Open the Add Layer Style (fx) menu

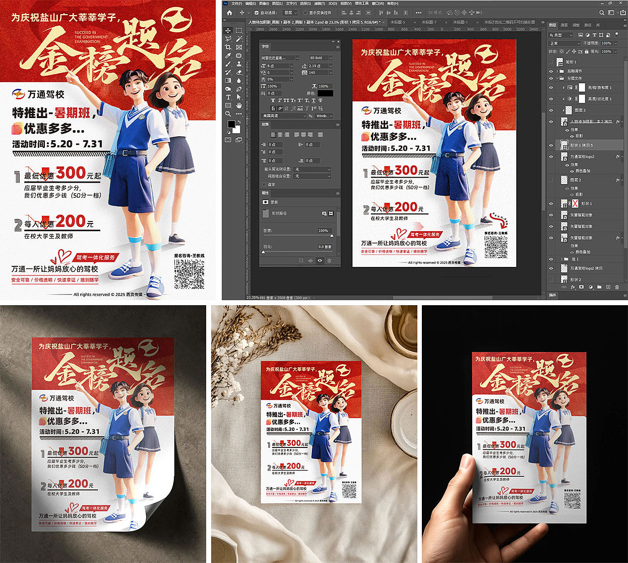coord(573,288)
